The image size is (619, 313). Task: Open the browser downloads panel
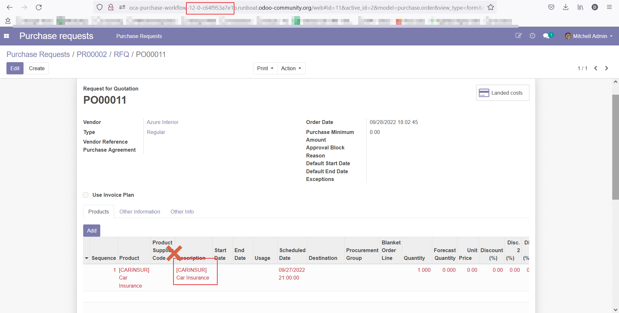[x=565, y=7]
